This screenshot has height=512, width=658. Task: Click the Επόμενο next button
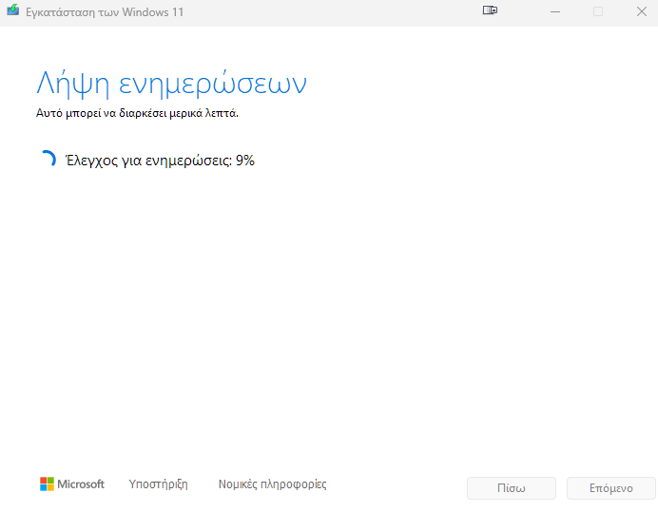pos(611,488)
